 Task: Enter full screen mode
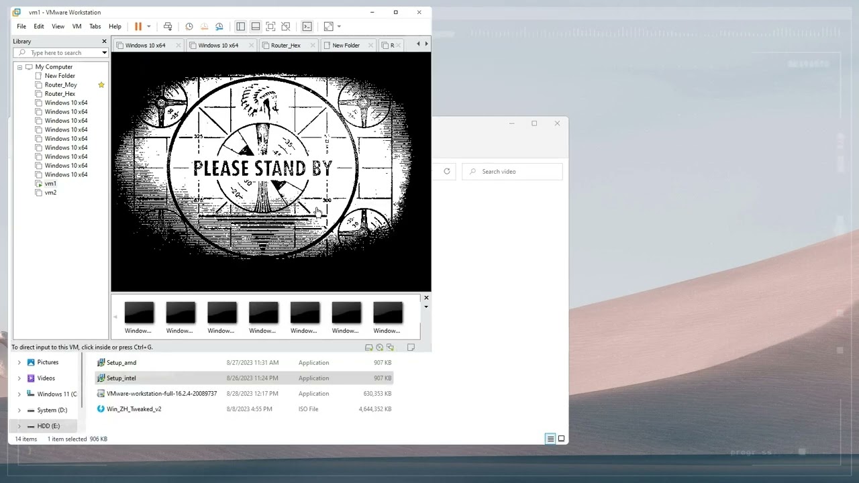tap(270, 26)
